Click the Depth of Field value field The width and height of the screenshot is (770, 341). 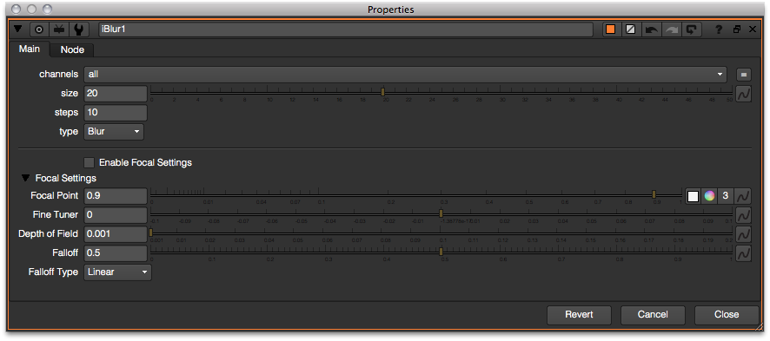pyautogui.click(x=116, y=233)
